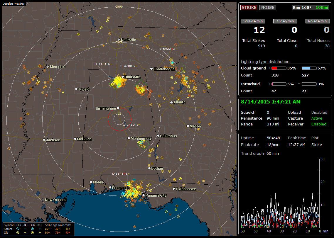Click the Upload status Disabled
334x238 pixels.
[319, 113]
